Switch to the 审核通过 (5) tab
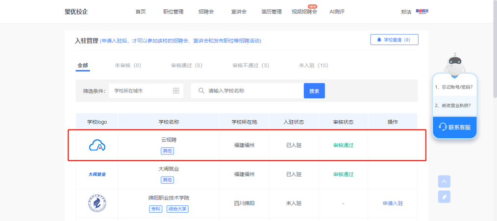The image size is (497, 221). [186, 65]
